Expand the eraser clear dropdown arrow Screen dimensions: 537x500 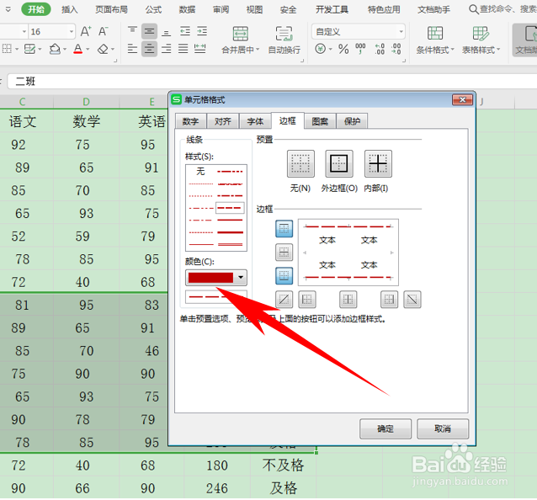point(112,50)
